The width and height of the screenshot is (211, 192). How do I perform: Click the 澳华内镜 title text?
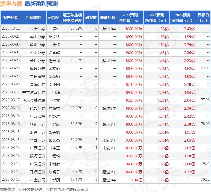(x=11, y=4)
